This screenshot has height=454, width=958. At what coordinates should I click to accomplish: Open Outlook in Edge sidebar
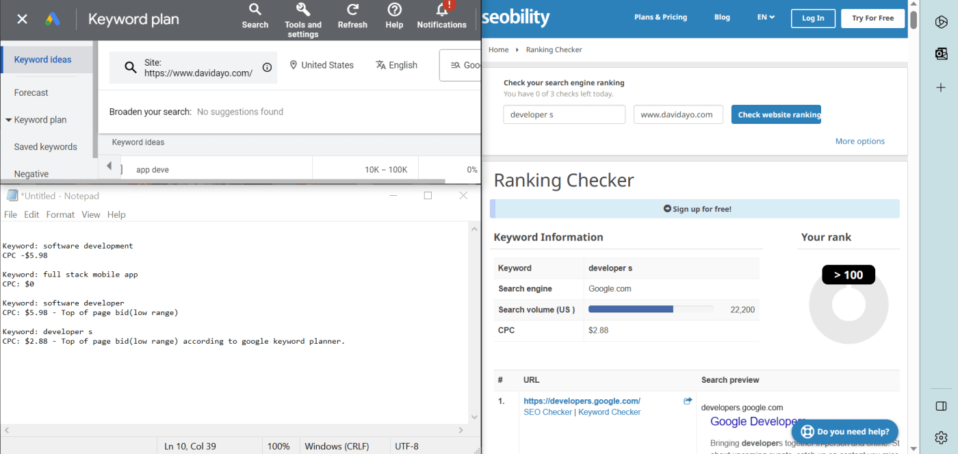[x=941, y=54]
